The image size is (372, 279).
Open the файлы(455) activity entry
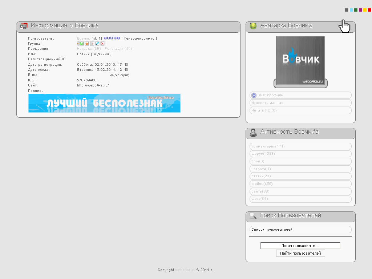coord(300,184)
